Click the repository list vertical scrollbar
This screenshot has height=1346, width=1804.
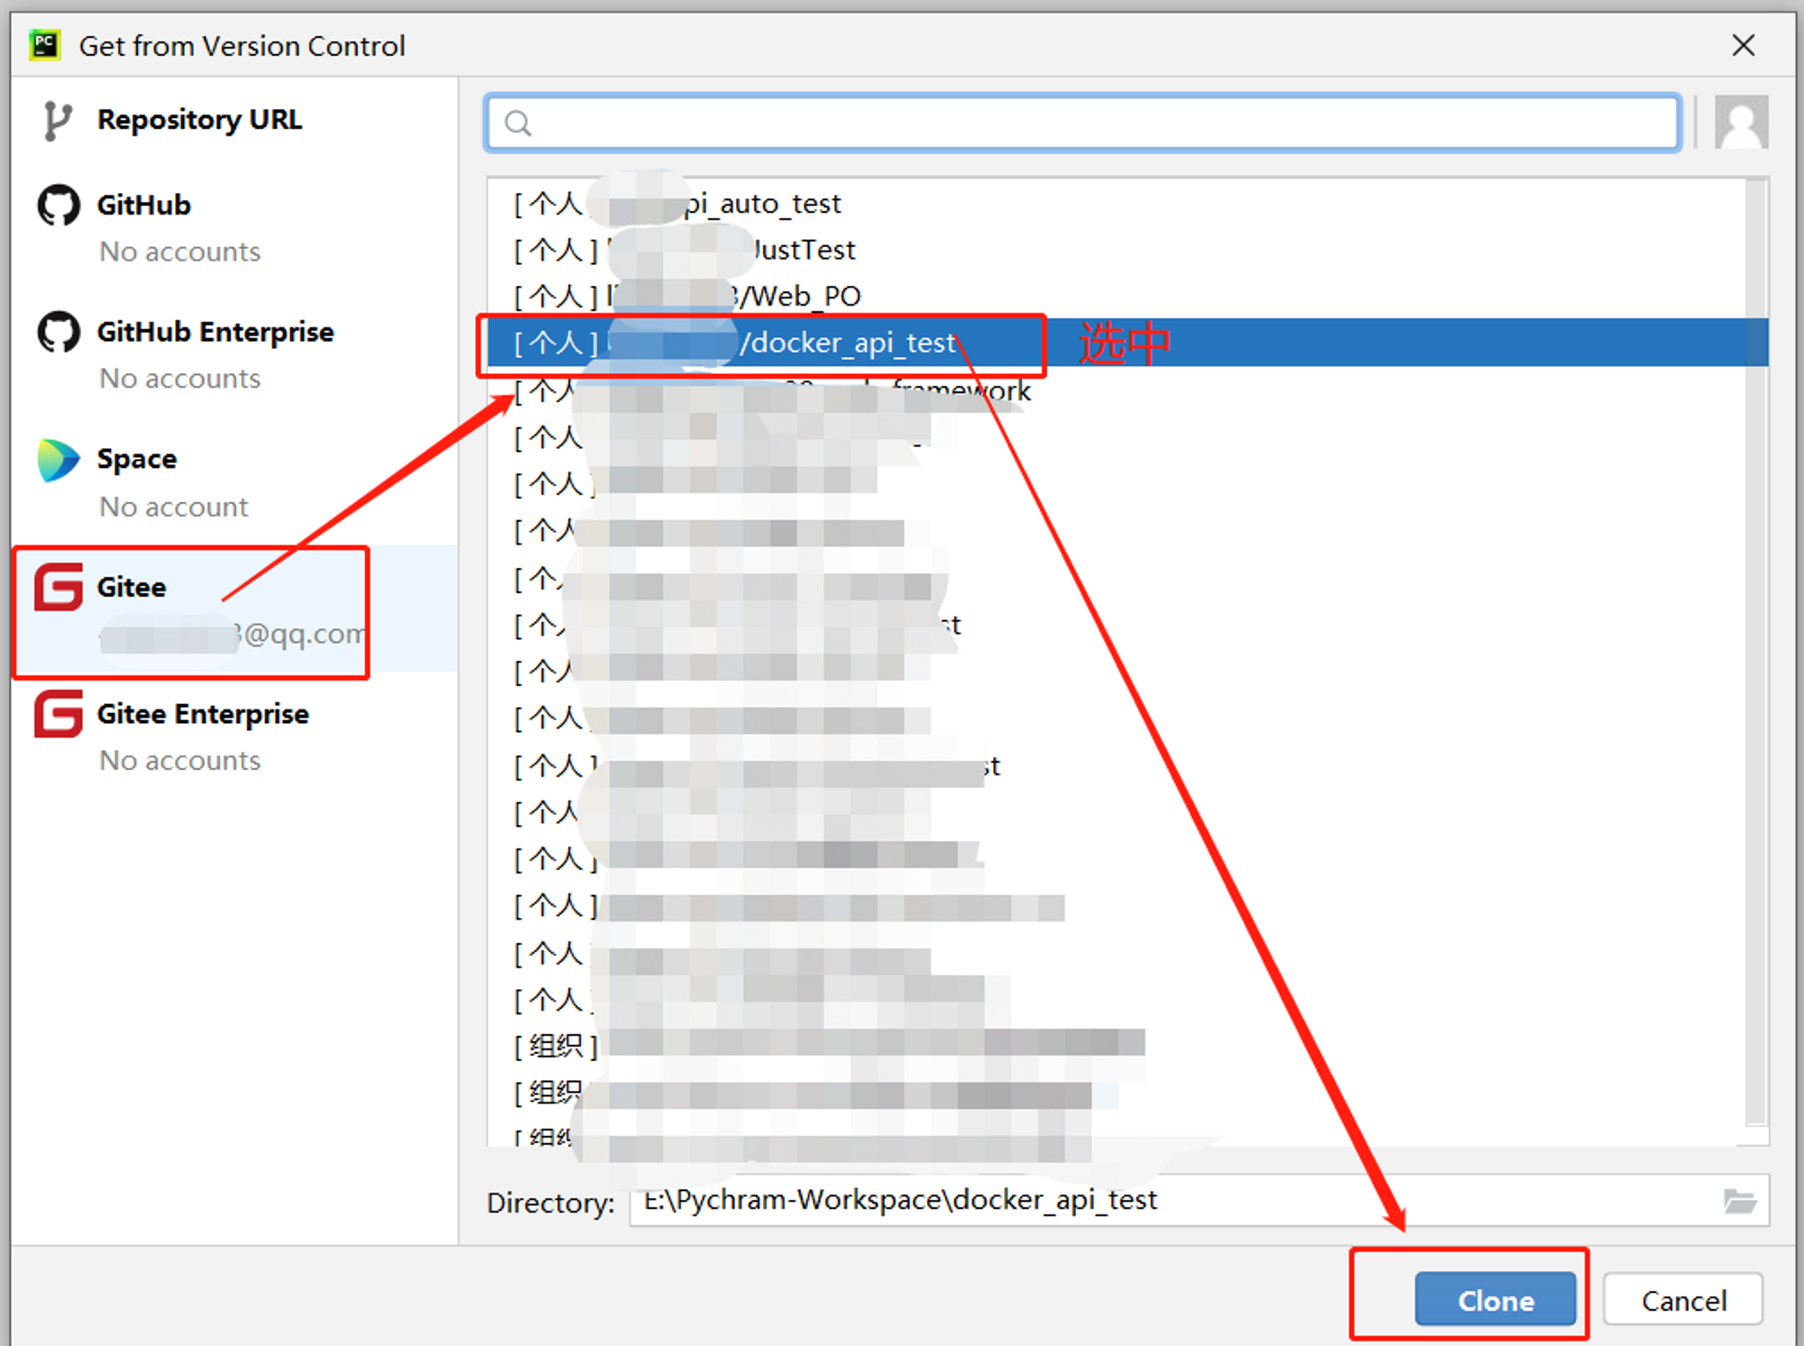tap(1755, 649)
